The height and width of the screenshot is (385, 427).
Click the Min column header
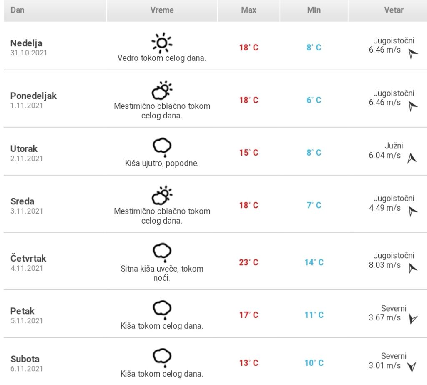pos(314,10)
